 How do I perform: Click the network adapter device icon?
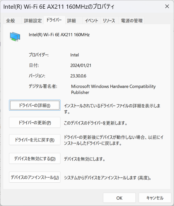tap(15, 37)
